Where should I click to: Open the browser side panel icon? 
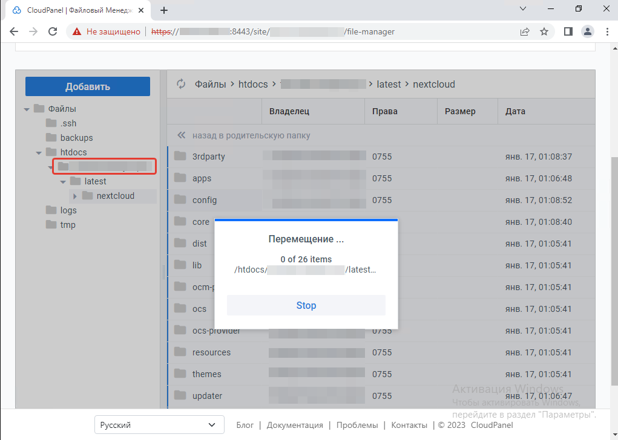pyautogui.click(x=568, y=31)
